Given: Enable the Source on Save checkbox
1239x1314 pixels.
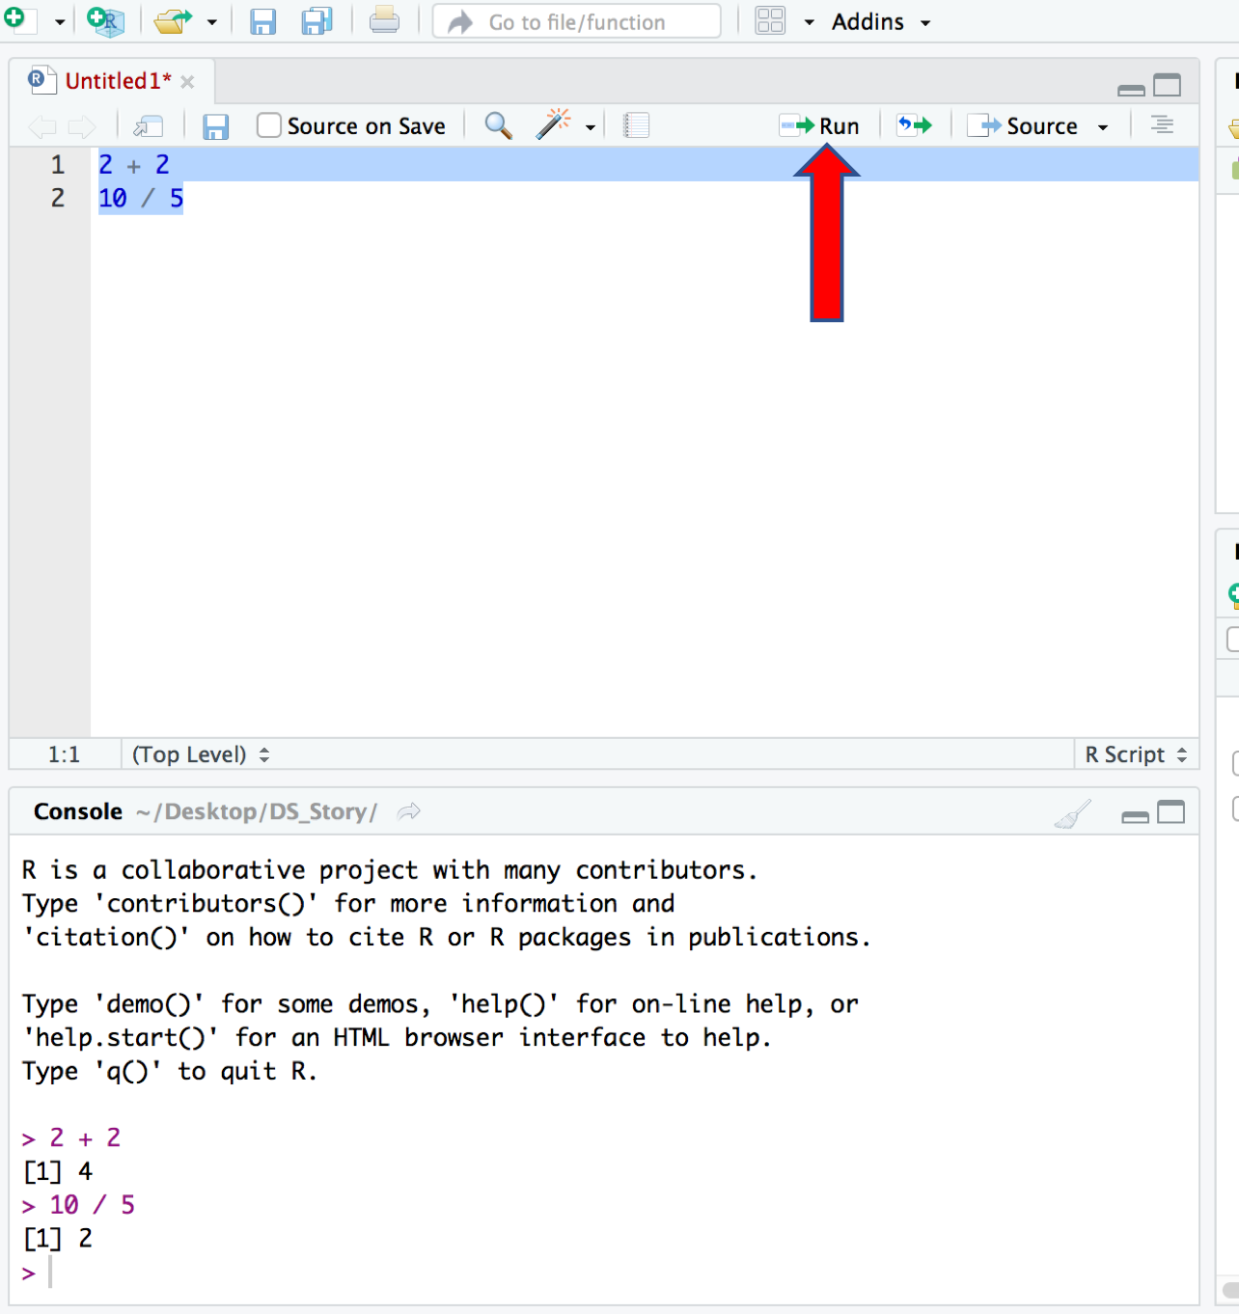Looking at the screenshot, I should [269, 125].
